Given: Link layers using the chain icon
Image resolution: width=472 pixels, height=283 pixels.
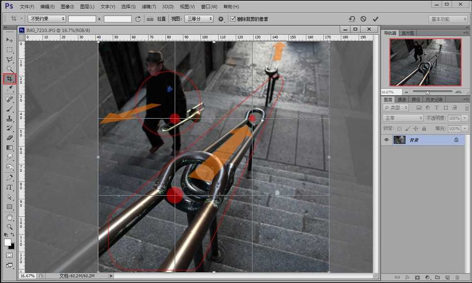Looking at the screenshot, I should (x=397, y=277).
